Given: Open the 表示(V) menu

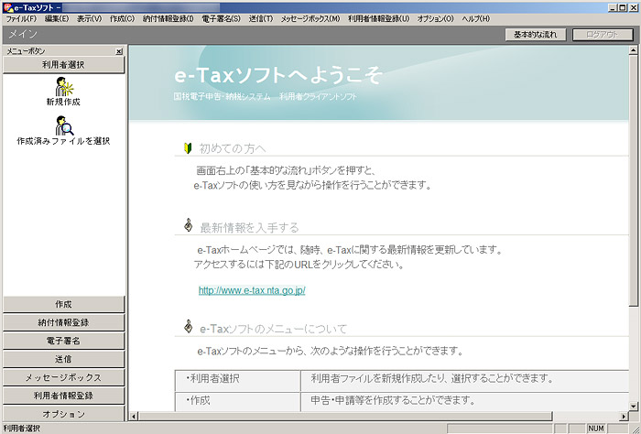Looking at the screenshot, I should (89, 19).
